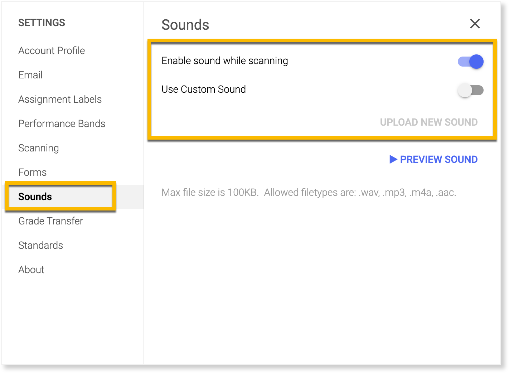Click the Use Custom Sound label text
Viewport: 509px width, 373px height.
pos(203,89)
